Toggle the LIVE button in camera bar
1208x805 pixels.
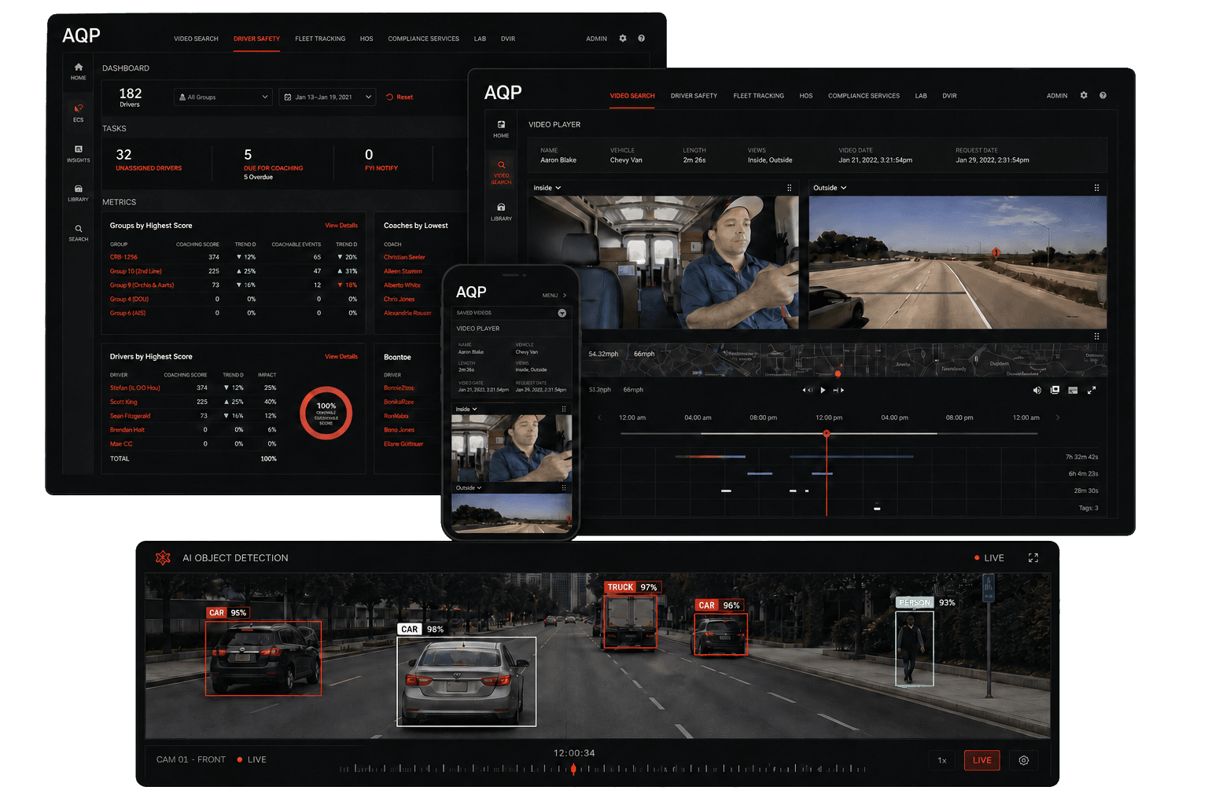click(x=982, y=760)
